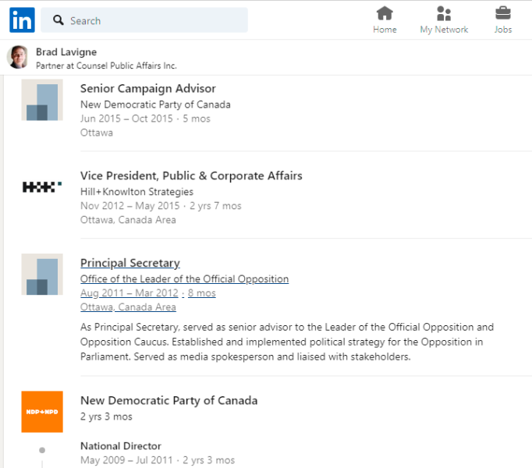
Task: Select '2 yrs 3 mos' under NDP heading
Action: coord(106,417)
